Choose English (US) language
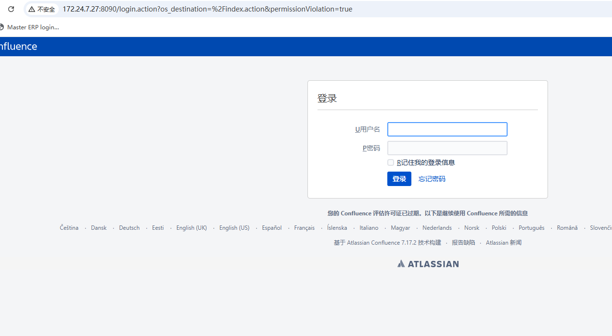The height and width of the screenshot is (336, 612). tap(234, 228)
